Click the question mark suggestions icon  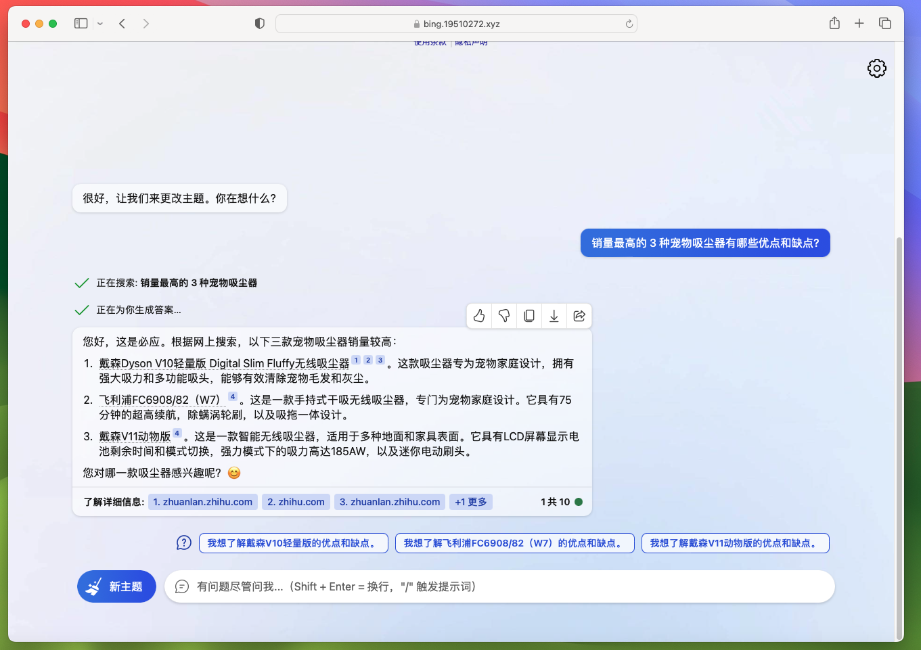point(184,542)
